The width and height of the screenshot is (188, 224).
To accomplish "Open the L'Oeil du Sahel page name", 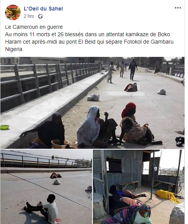I will [43, 9].
